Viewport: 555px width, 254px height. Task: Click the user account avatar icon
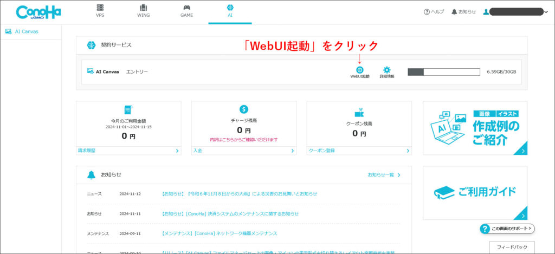pos(486,12)
